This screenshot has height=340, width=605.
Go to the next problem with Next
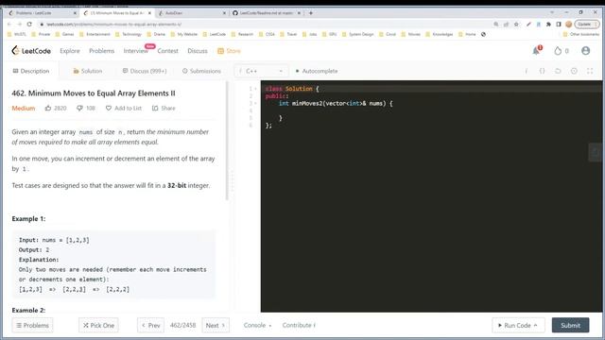(216, 325)
